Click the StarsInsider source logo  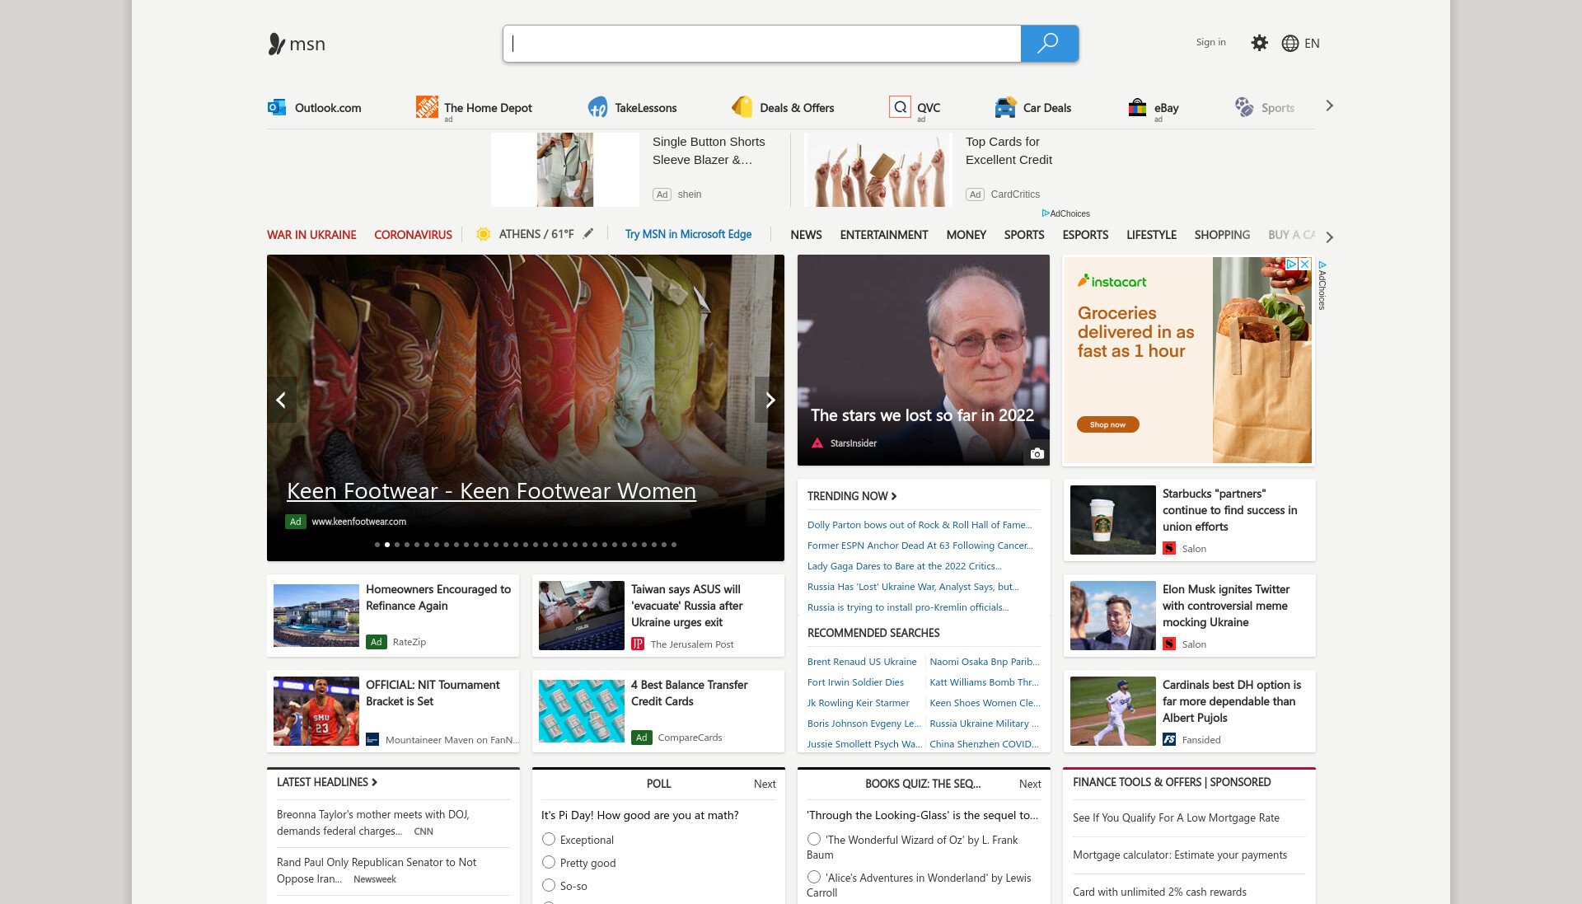[x=817, y=443]
